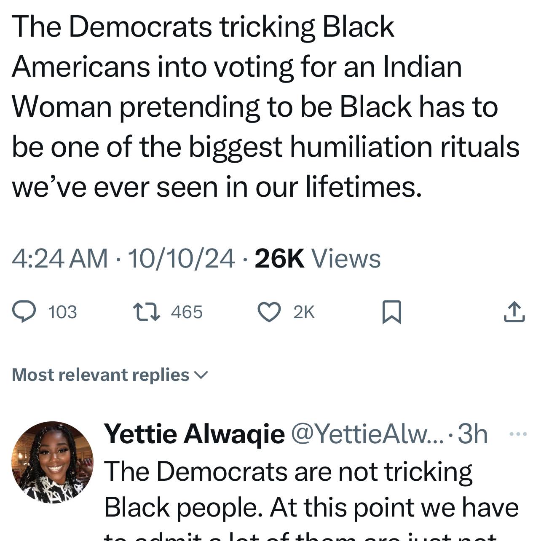
Task: Tap the 103 replies count
Action: point(62,312)
